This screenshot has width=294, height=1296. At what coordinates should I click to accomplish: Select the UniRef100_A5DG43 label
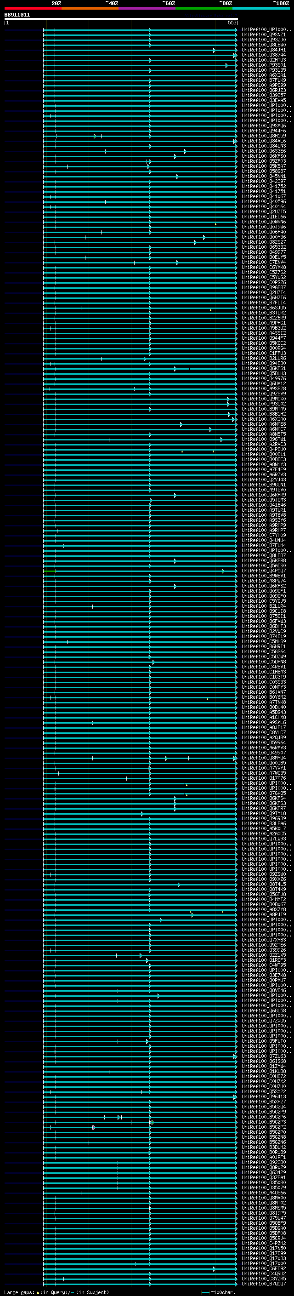pyautogui.click(x=264, y=712)
